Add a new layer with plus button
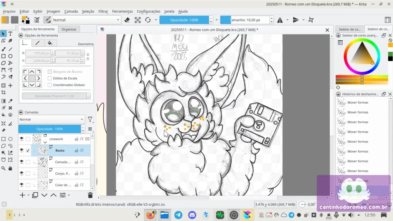393x221 pixels. point(22,195)
